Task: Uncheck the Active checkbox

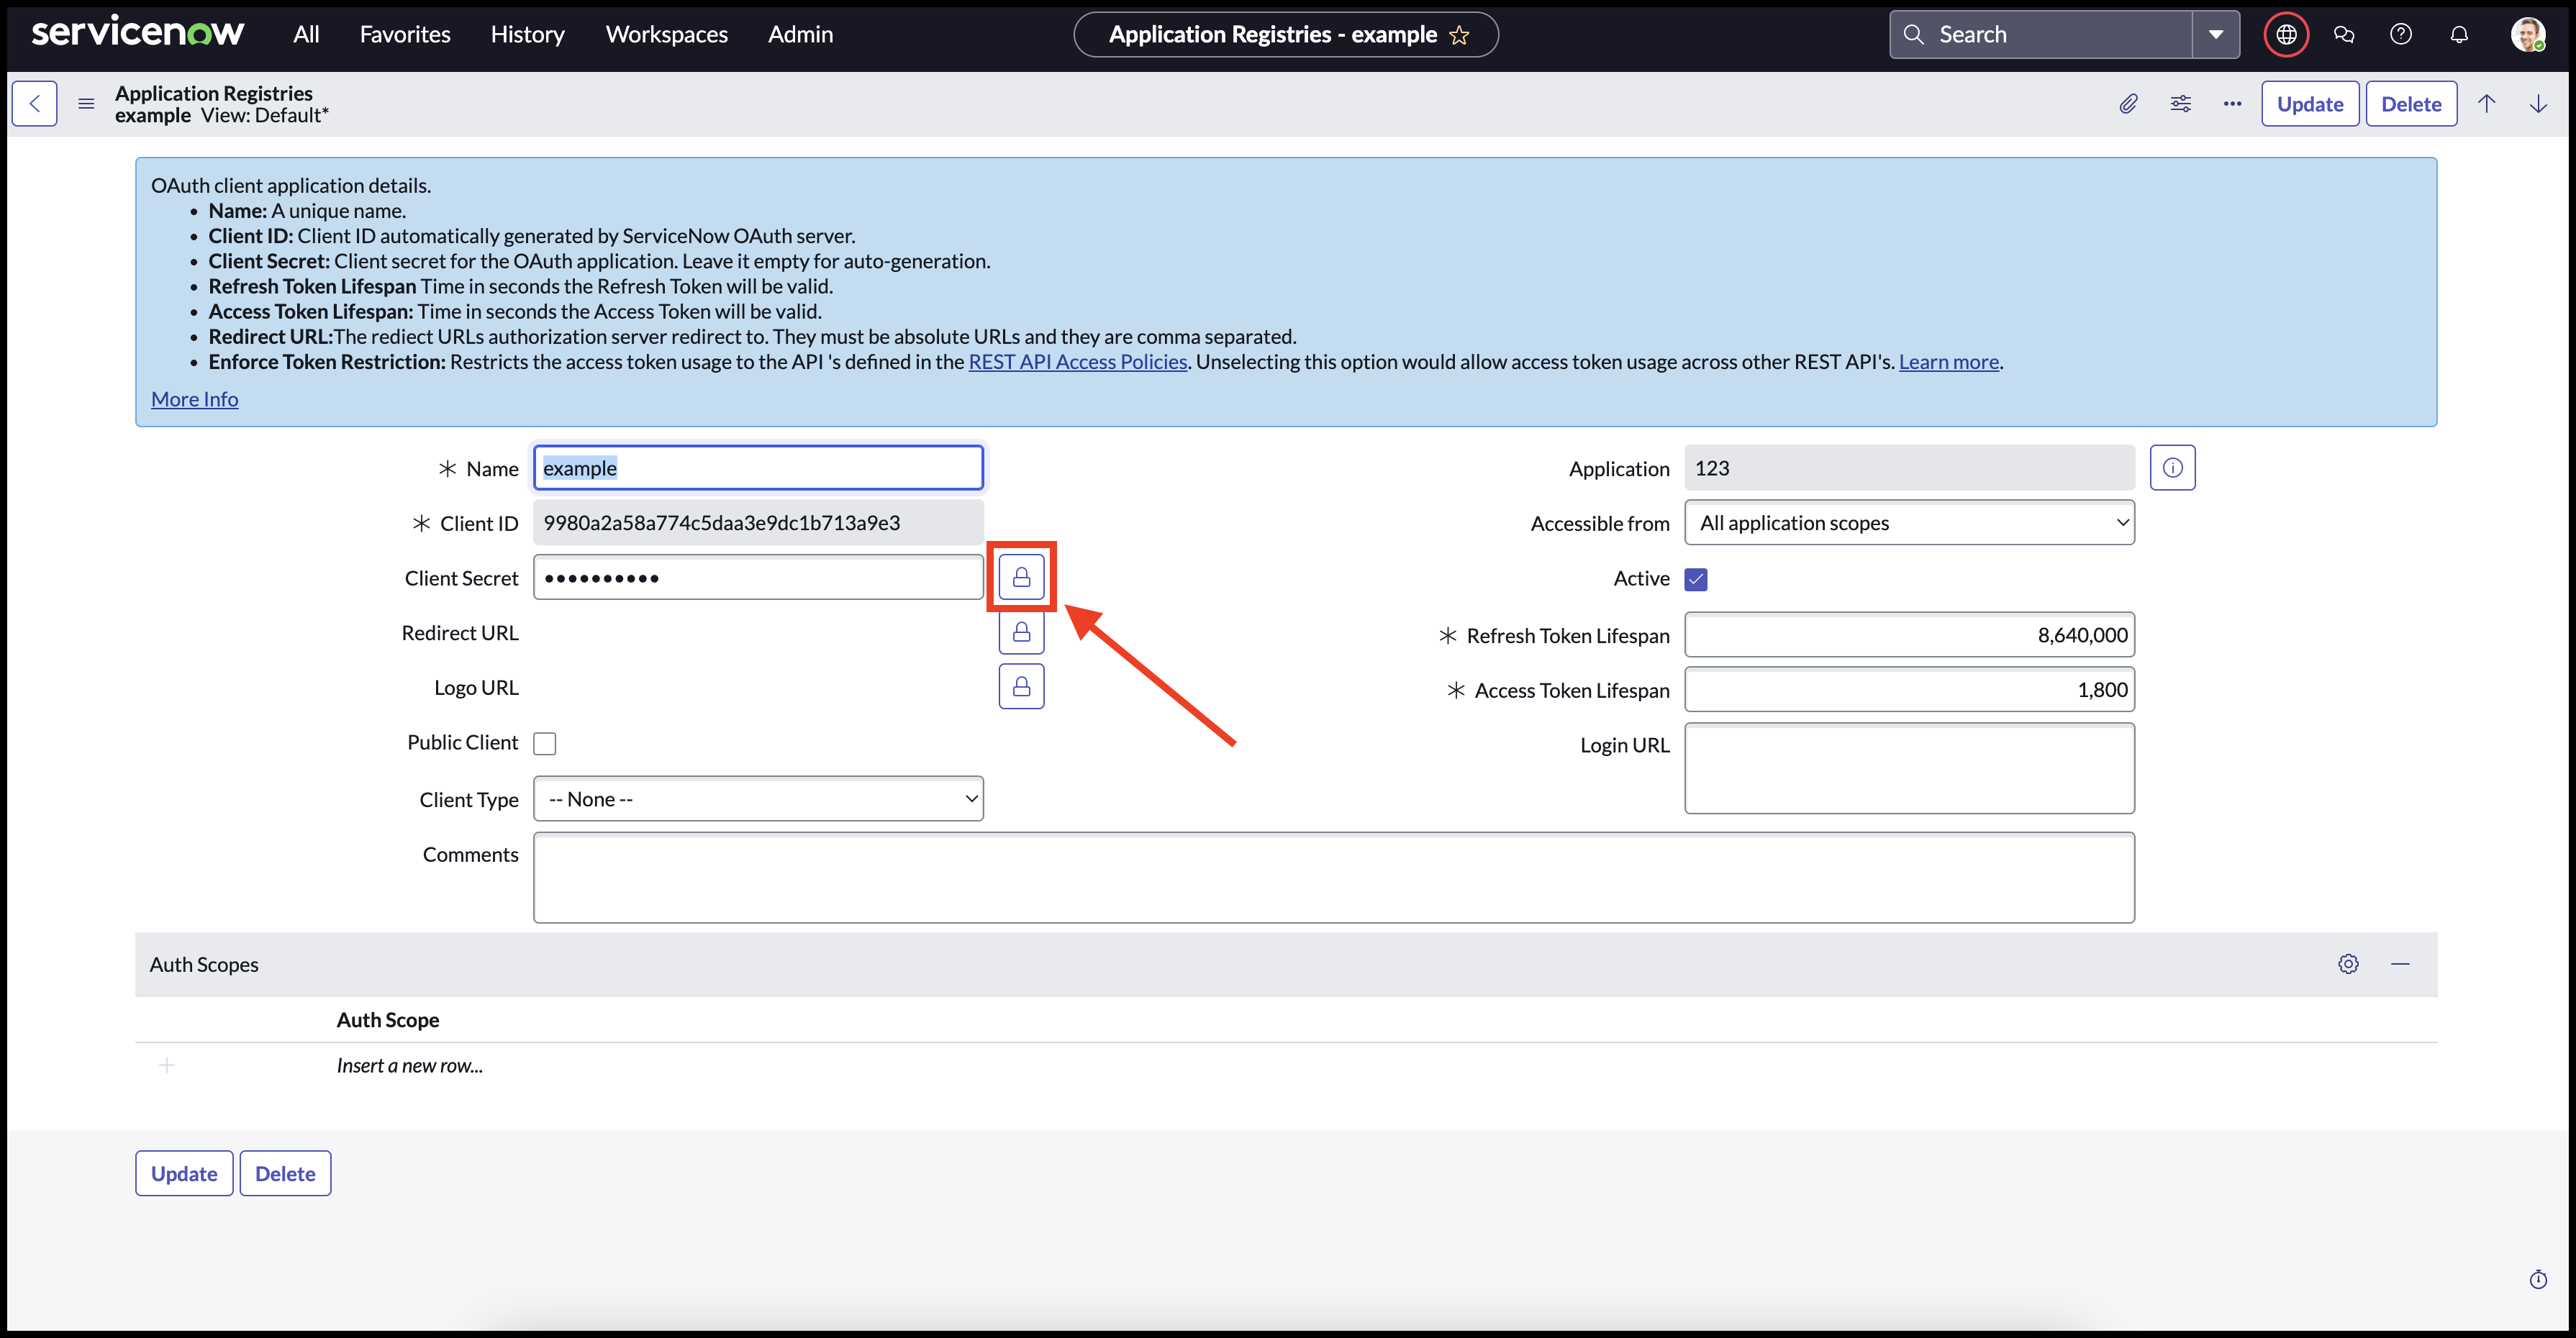Action: 1696,579
